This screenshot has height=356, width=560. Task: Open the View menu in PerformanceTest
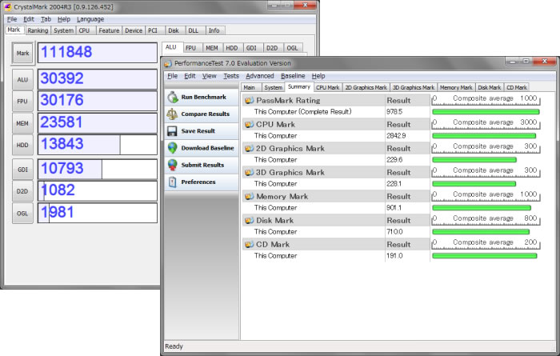pos(210,76)
